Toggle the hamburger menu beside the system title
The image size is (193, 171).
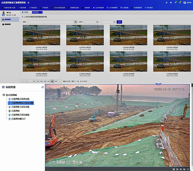click(29, 3)
